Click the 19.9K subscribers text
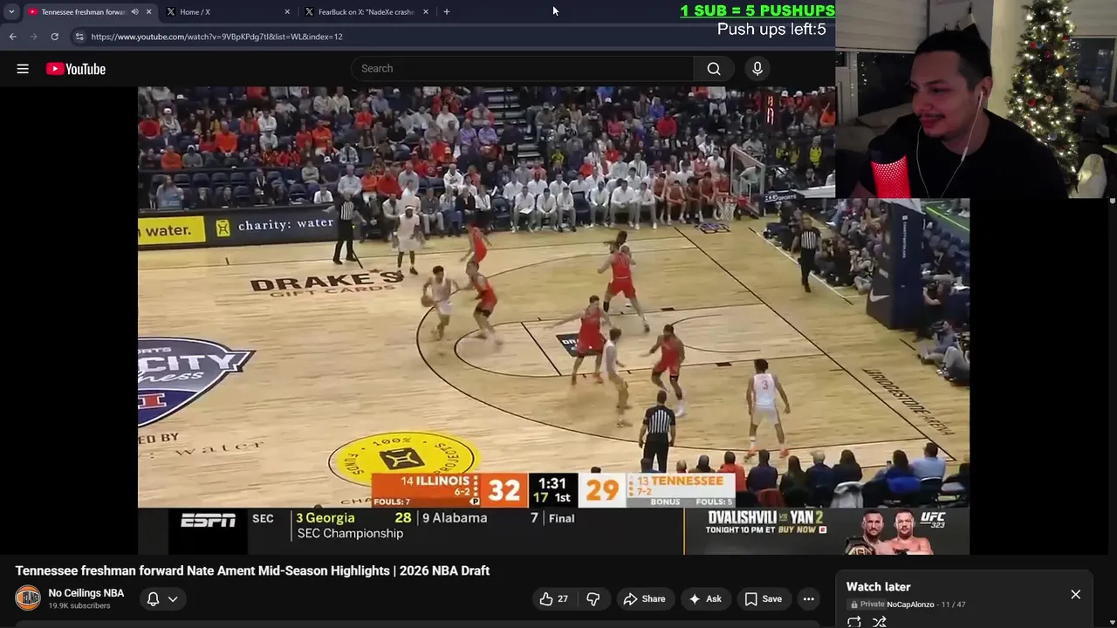The image size is (1117, 628). (x=79, y=606)
